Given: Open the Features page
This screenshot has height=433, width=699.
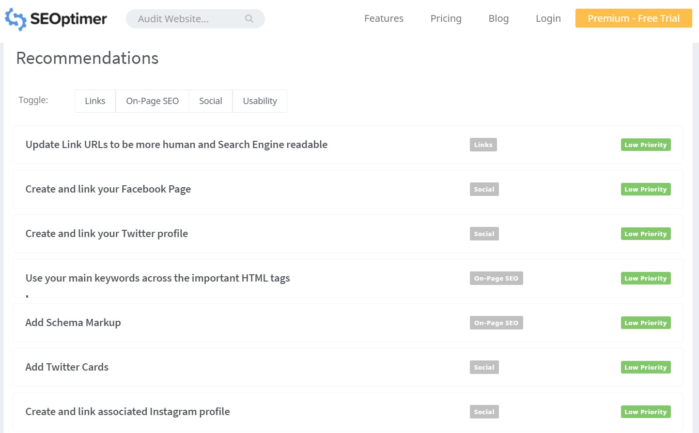Looking at the screenshot, I should pyautogui.click(x=384, y=18).
